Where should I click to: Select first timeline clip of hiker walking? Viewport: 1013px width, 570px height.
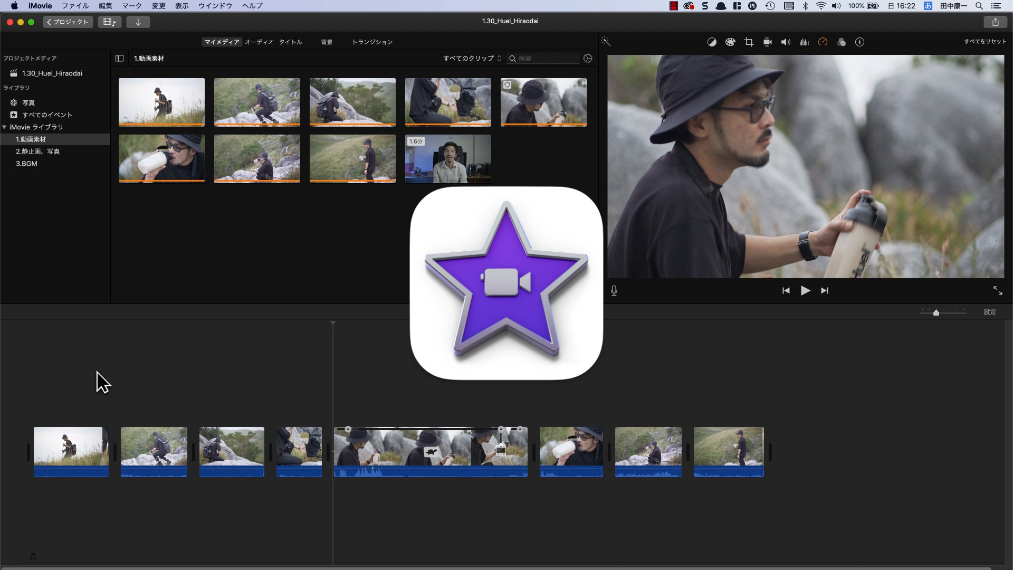coord(71,452)
